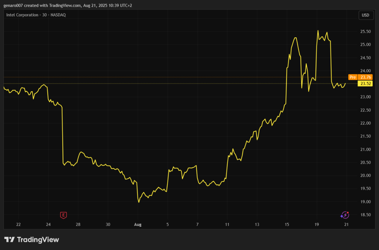Click the TradingView wordmark text at bottom
379x250 pixels.
38,240
